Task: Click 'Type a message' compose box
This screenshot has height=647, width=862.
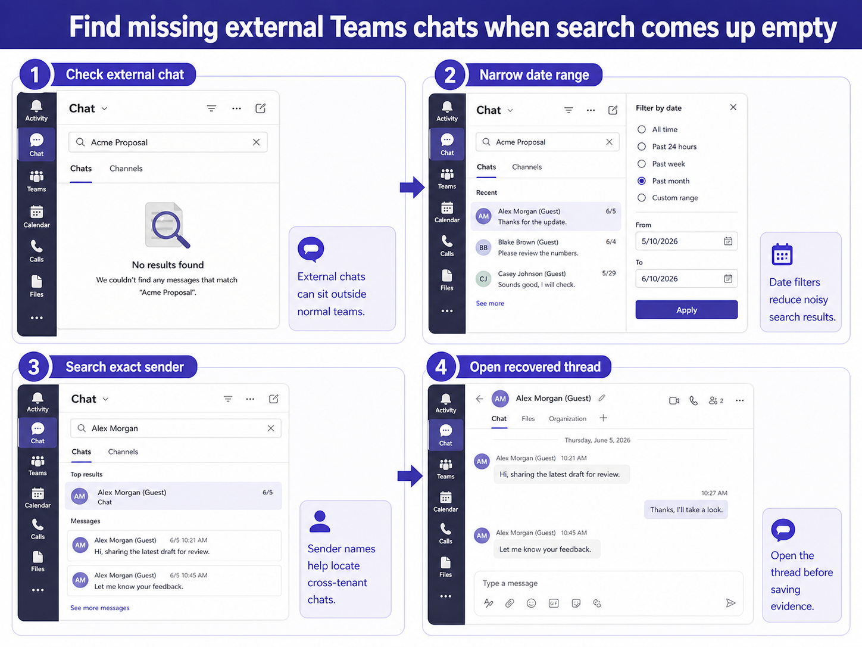Action: click(x=608, y=583)
